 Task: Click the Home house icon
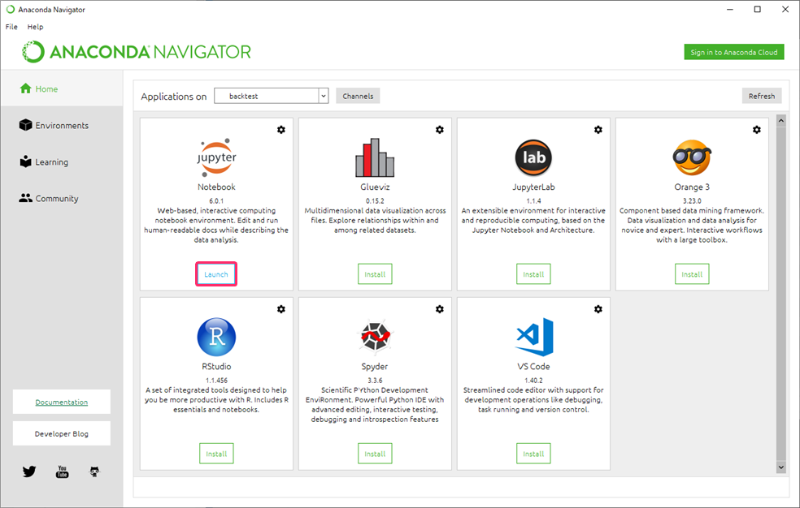25,88
